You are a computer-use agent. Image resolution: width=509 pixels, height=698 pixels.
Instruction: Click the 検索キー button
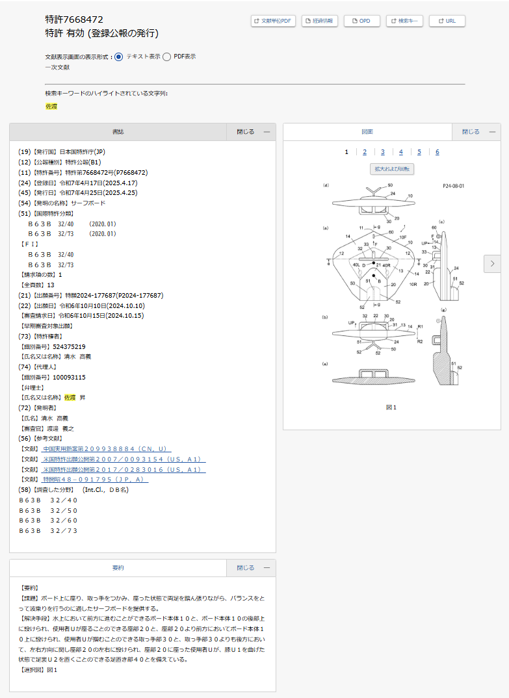point(404,21)
